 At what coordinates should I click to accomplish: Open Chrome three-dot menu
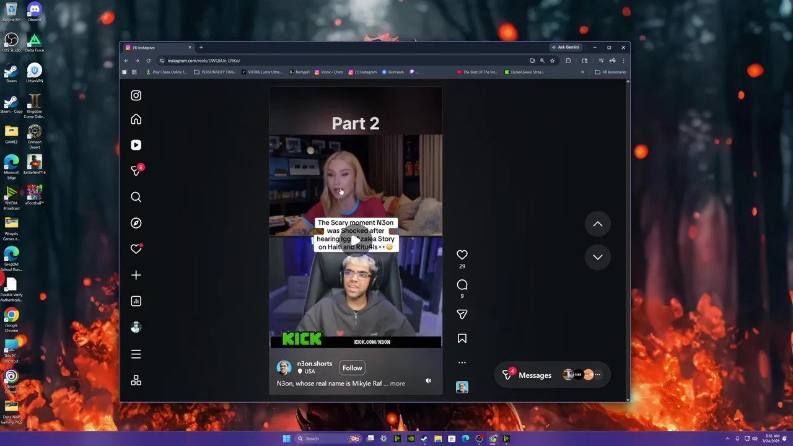[623, 61]
